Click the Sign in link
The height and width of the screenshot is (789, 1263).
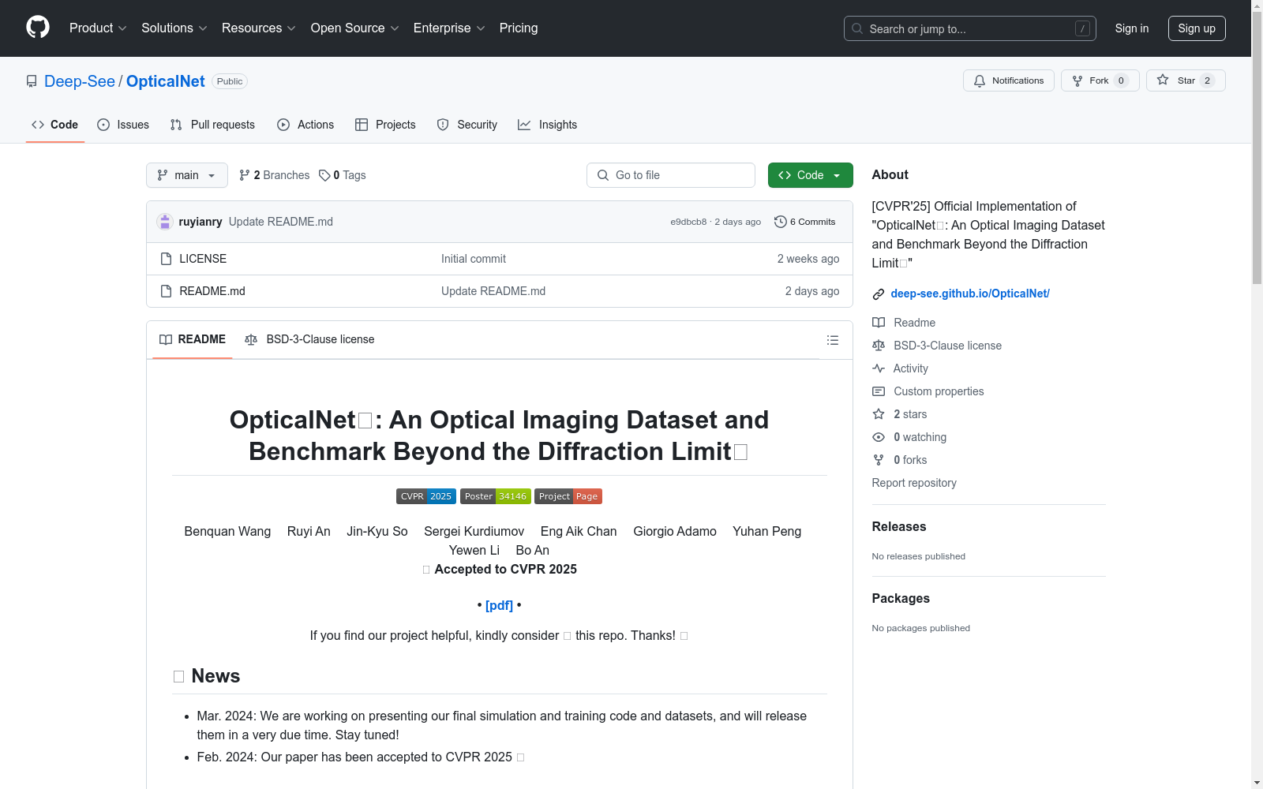point(1132,28)
